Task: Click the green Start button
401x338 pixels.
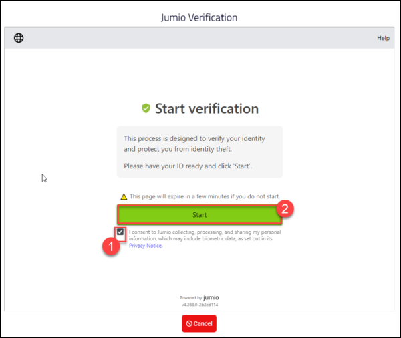Action: (x=199, y=215)
